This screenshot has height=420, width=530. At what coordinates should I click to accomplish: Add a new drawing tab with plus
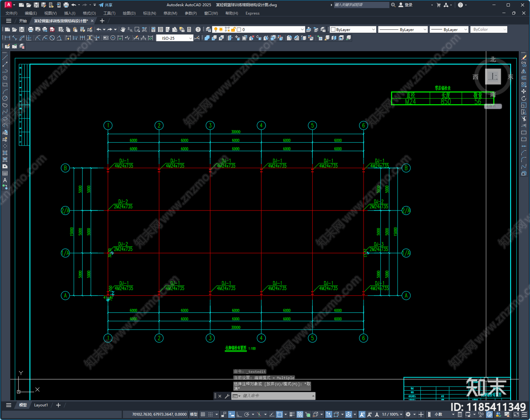(x=102, y=21)
